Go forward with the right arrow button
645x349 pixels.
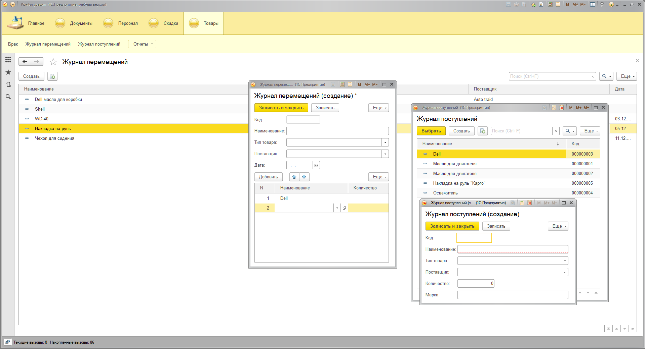click(x=37, y=62)
